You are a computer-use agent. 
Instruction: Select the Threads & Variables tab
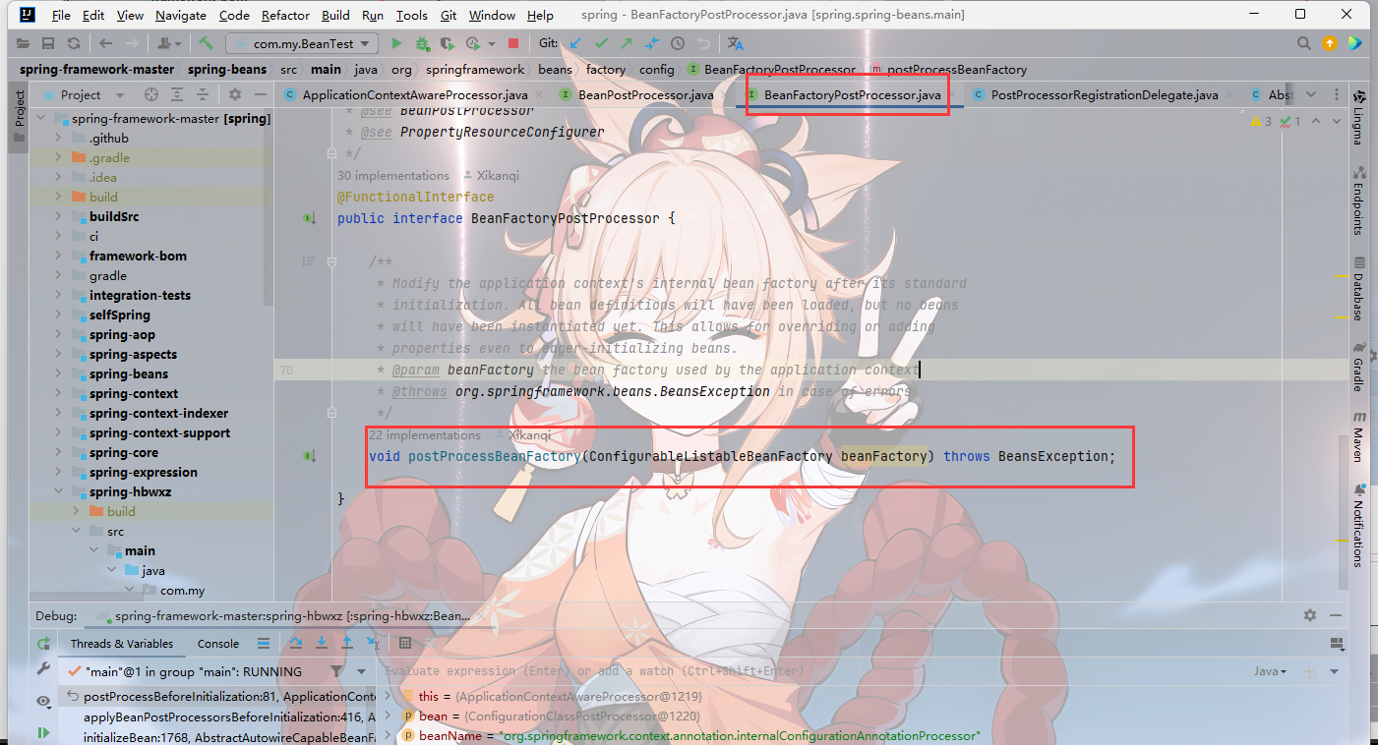tap(122, 644)
